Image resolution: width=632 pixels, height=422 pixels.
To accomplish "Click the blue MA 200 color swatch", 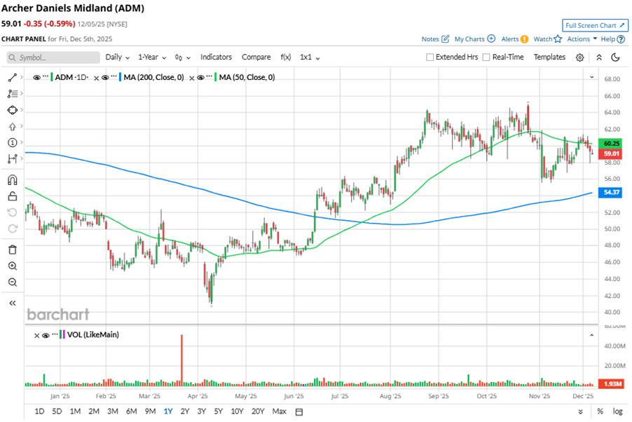I will click(120, 77).
